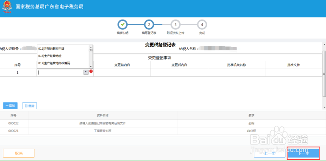Click the 必报 requirement cell
Screen dimensions: 326x161
pyautogui.click(x=251, y=123)
